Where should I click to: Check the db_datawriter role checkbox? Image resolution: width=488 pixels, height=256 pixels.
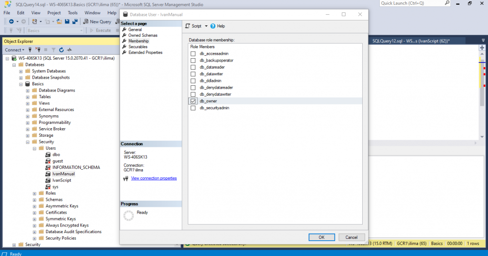pos(193,74)
